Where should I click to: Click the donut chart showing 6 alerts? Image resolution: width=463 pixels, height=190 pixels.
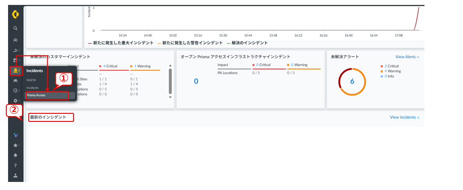pyautogui.click(x=352, y=82)
